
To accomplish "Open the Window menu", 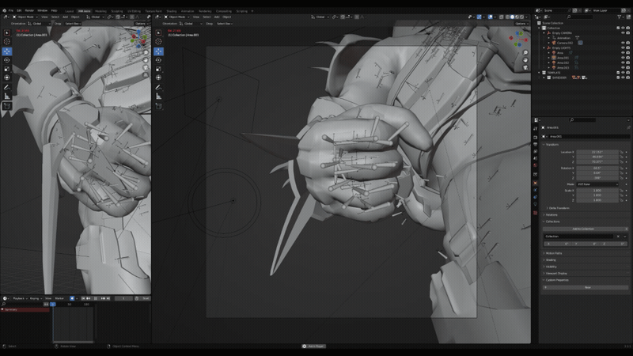I will coord(42,10).
